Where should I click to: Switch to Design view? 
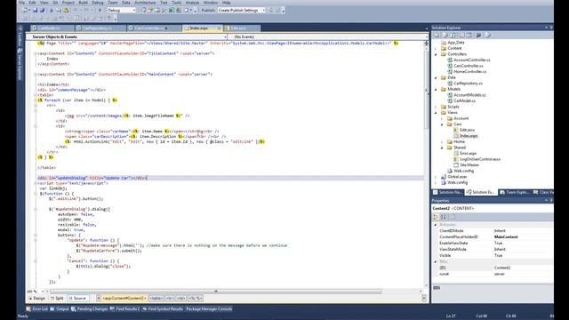[x=36, y=299]
